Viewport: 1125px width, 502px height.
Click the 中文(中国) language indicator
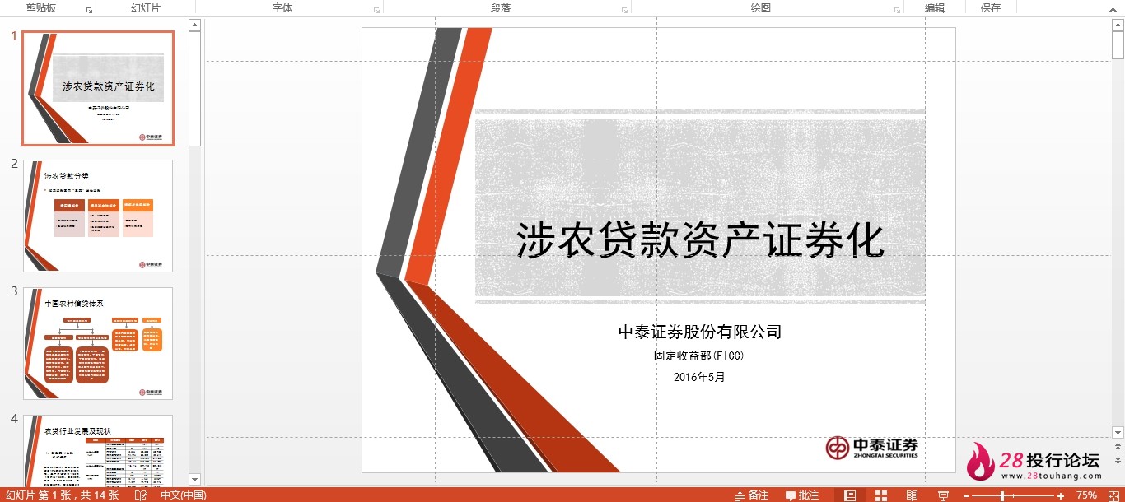point(184,495)
